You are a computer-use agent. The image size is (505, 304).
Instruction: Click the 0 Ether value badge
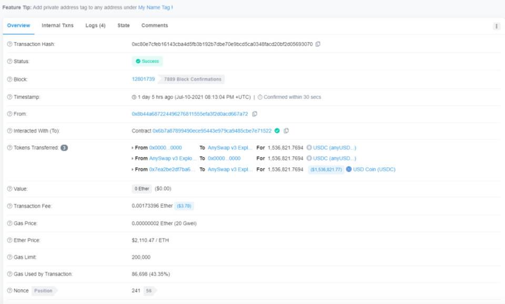[x=142, y=189]
